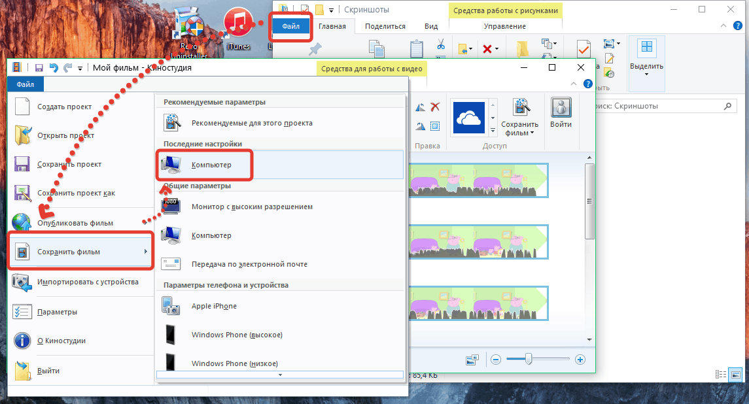
Task: Select the Apple iPhone preset
Action: 280,306
